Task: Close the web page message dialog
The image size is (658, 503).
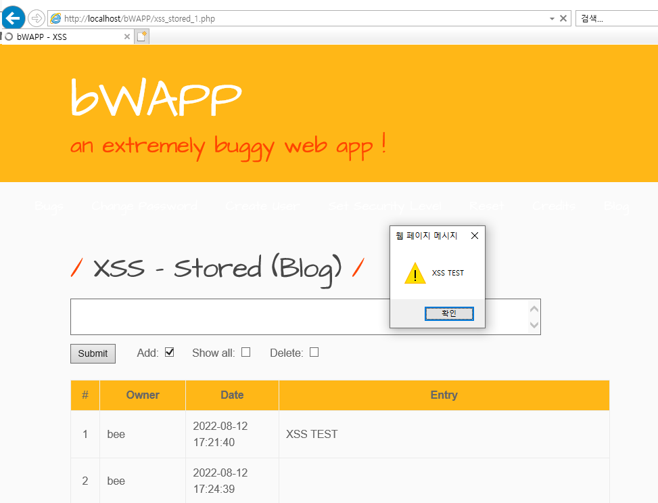Action: (475, 236)
